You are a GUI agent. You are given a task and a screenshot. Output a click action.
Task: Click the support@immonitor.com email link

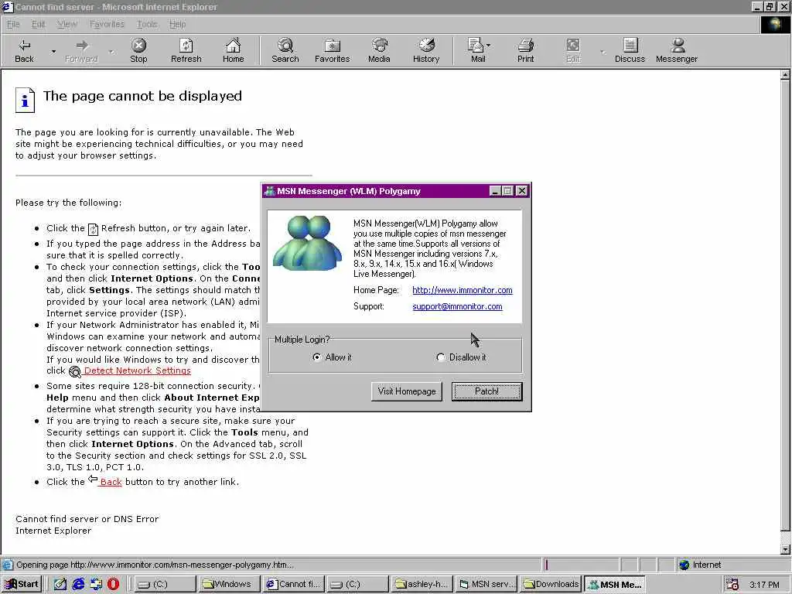click(457, 306)
